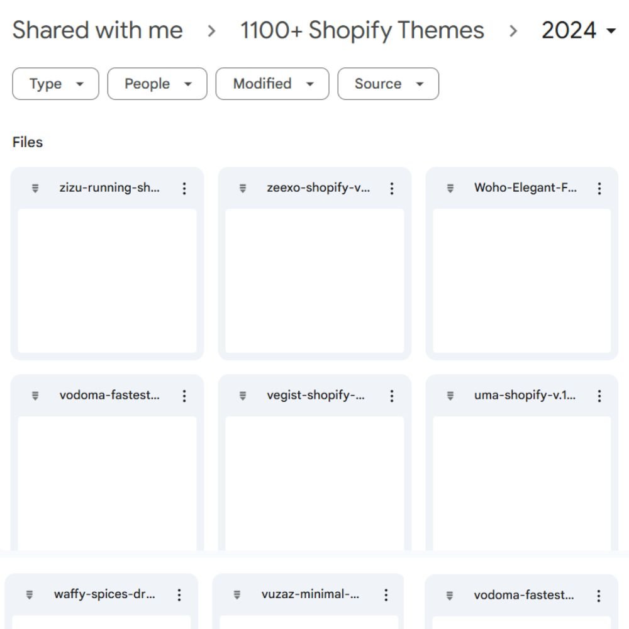This screenshot has width=629, height=629.
Task: Select the zeexo-shopify file preview thumbnail
Action: tap(314, 281)
